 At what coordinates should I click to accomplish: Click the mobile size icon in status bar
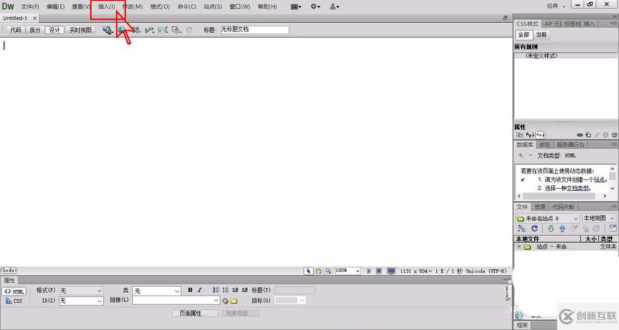point(369,271)
